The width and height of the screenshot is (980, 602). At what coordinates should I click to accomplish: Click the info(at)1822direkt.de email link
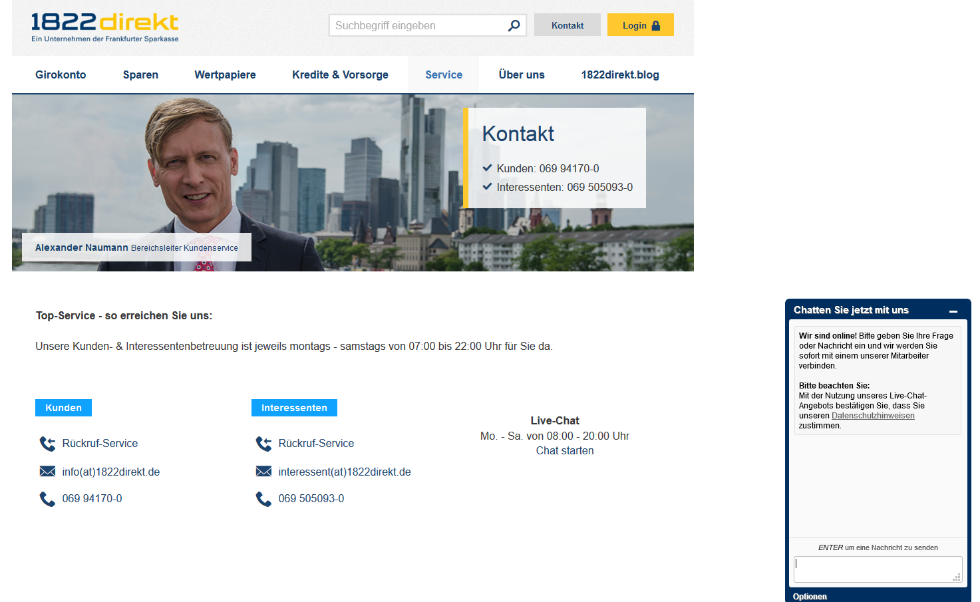pos(111,472)
